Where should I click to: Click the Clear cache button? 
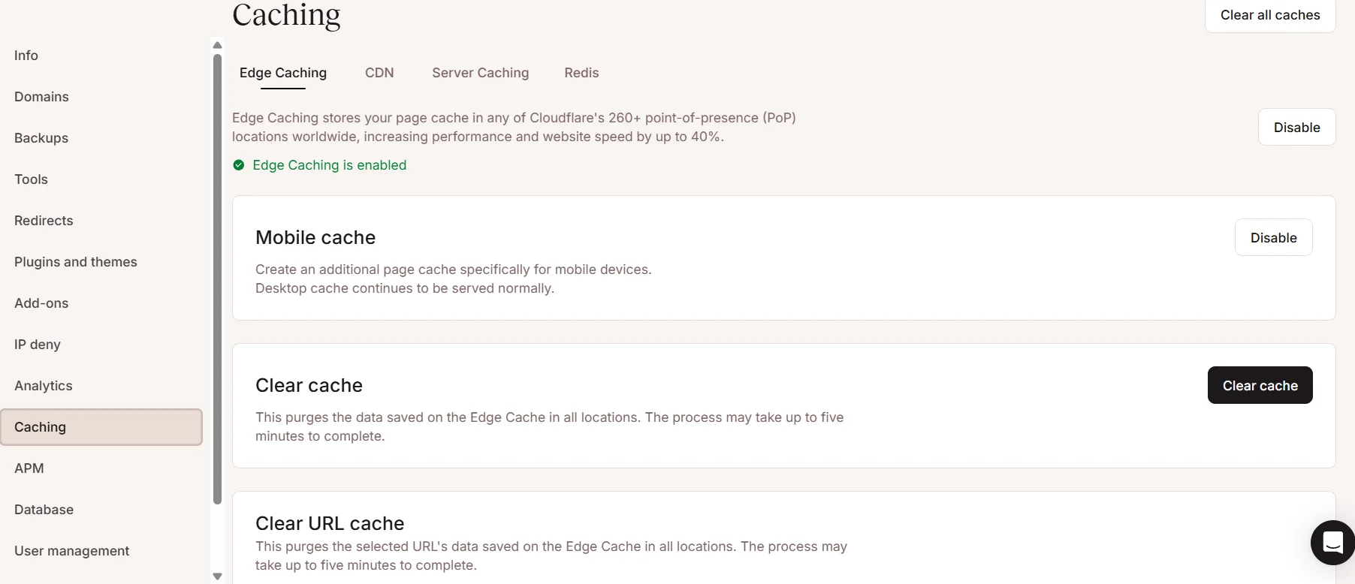(x=1260, y=385)
